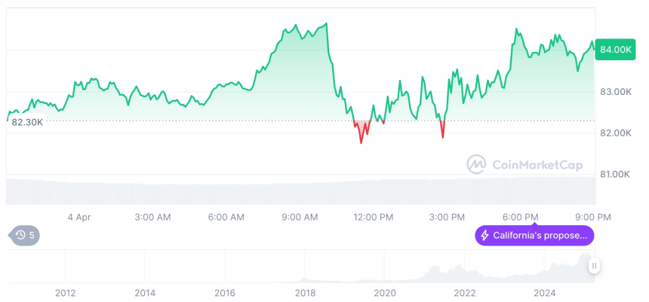This screenshot has width=649, height=302.
Task: Click the red dip near 3:00 PM
Action: (443, 136)
